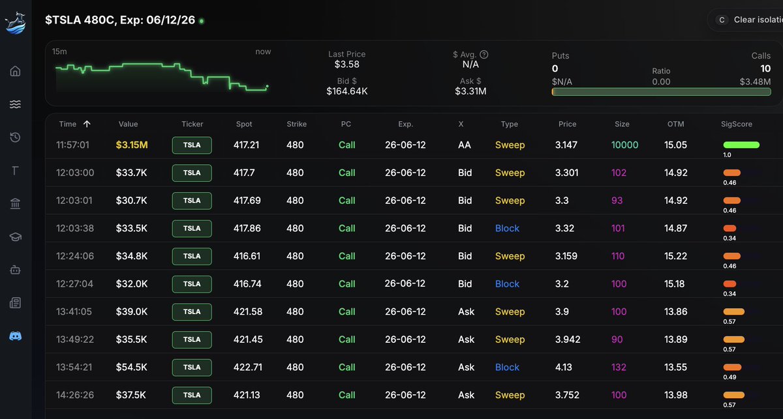Go to the house dashboard icon in sidebar

point(16,71)
